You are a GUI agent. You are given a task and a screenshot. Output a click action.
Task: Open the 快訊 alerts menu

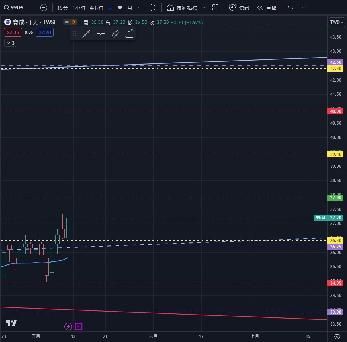(x=239, y=7)
